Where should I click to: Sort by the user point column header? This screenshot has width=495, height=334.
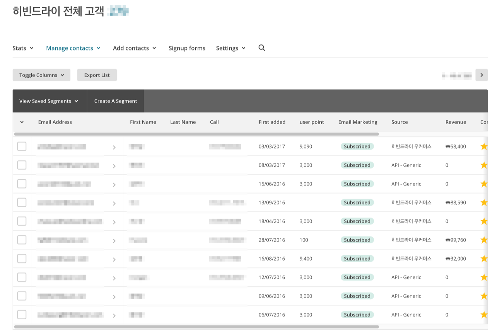tap(312, 122)
